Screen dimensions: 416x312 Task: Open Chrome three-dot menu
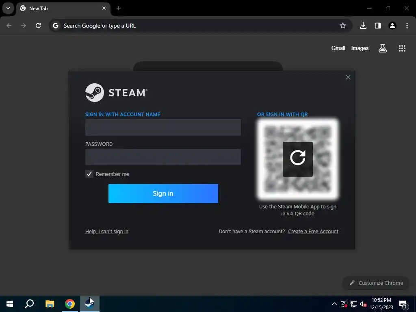[x=407, y=26]
